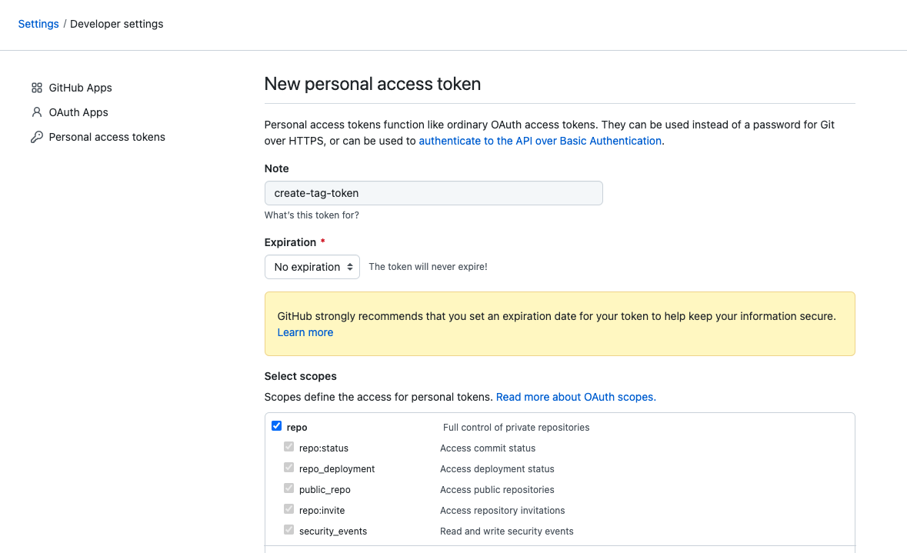Click the Developer settings breadcrumb text
This screenshot has height=553, width=907.
point(116,24)
